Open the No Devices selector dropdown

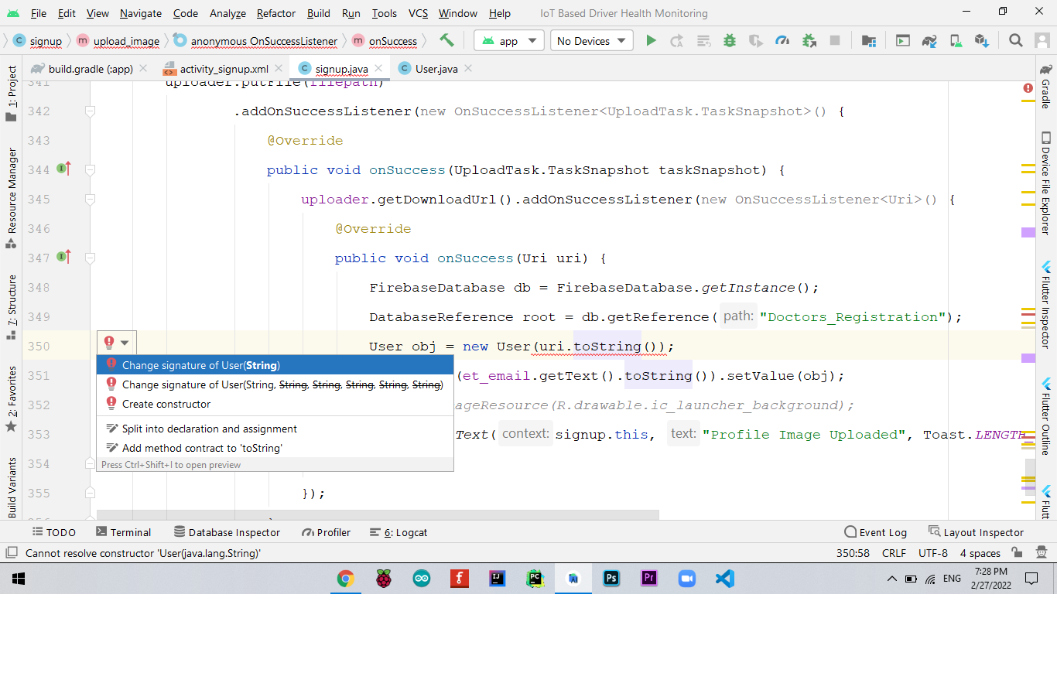pyautogui.click(x=592, y=41)
